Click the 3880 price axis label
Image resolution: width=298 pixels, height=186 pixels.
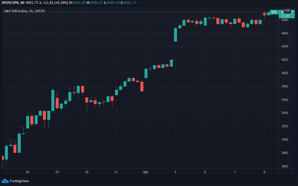pyautogui.click(x=285, y=153)
